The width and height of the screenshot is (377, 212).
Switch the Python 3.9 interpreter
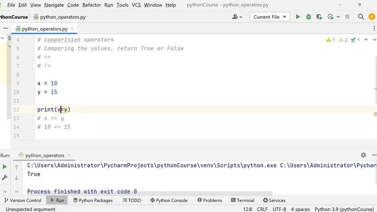(x=344, y=209)
